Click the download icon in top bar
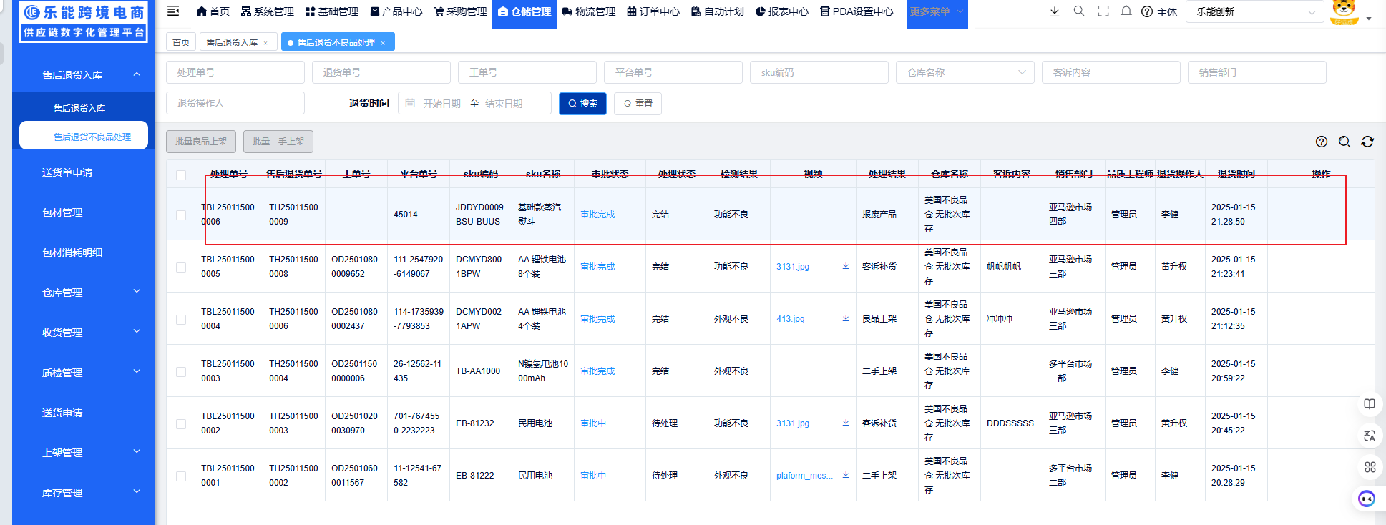This screenshot has width=1386, height=525. pos(1054,11)
